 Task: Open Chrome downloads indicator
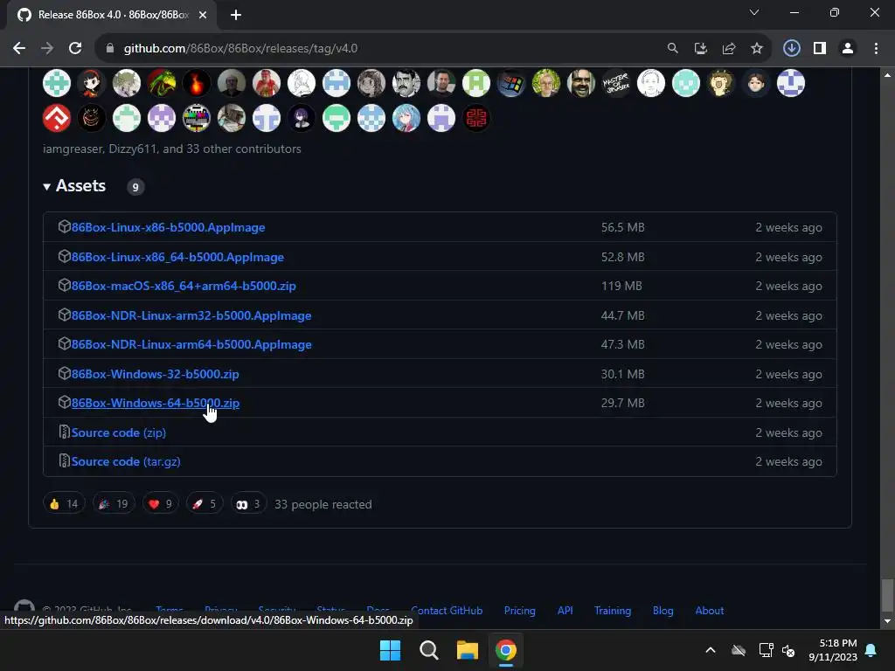(x=791, y=49)
